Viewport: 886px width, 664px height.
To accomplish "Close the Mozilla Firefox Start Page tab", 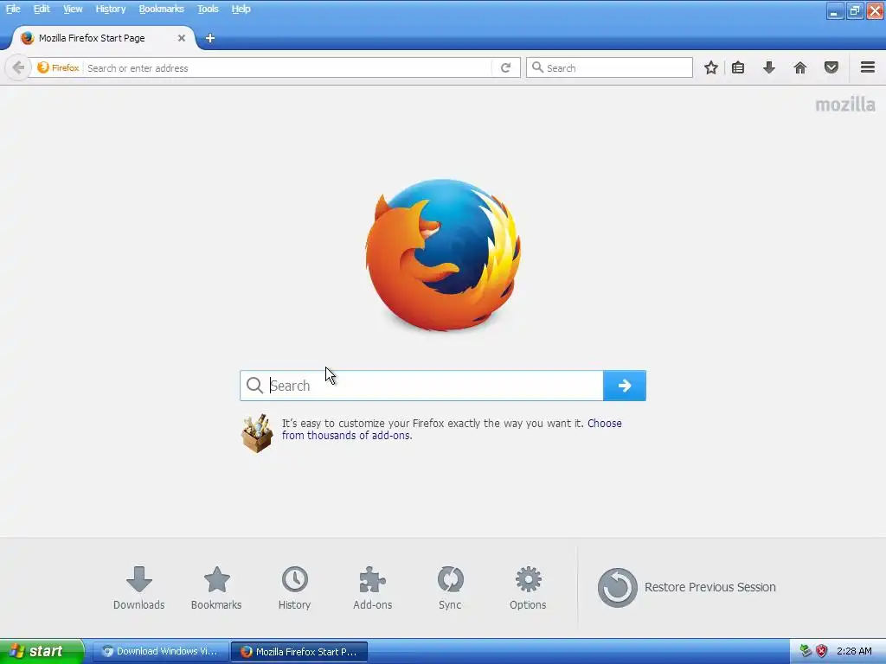I will (x=182, y=38).
